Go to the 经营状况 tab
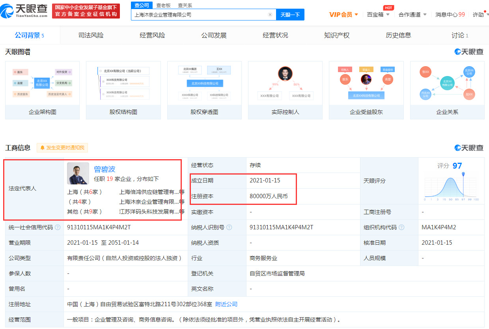The image size is (489, 329). click(276, 35)
